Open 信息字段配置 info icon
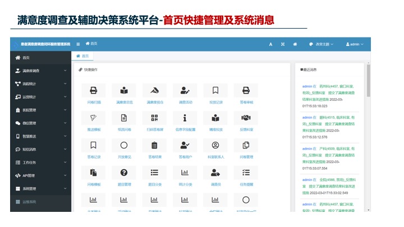 click(x=185, y=118)
